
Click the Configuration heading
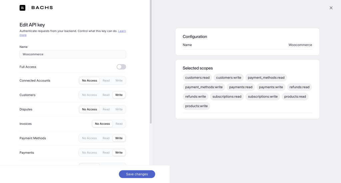[x=195, y=37]
